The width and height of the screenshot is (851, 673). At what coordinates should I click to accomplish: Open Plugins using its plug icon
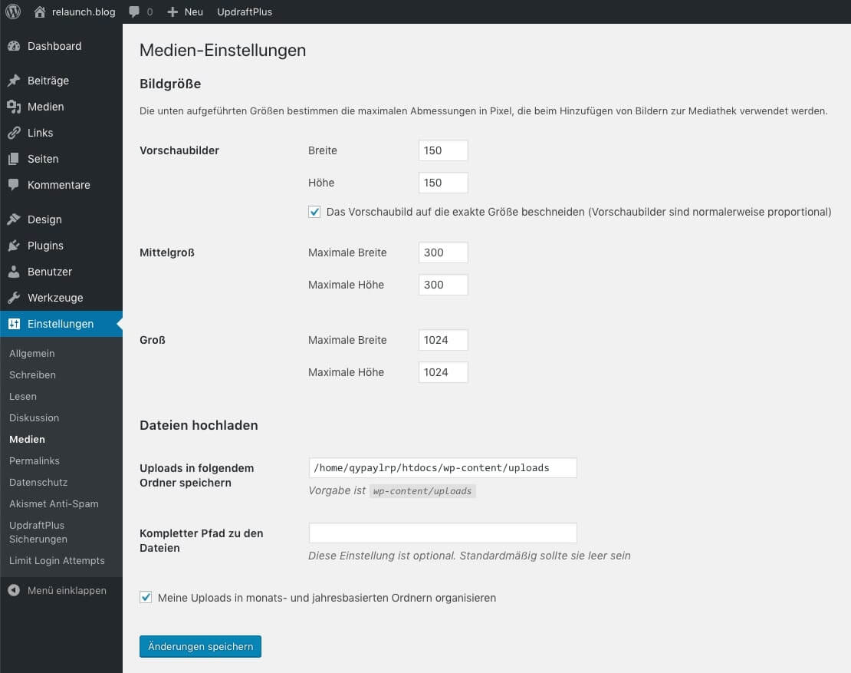[15, 246]
